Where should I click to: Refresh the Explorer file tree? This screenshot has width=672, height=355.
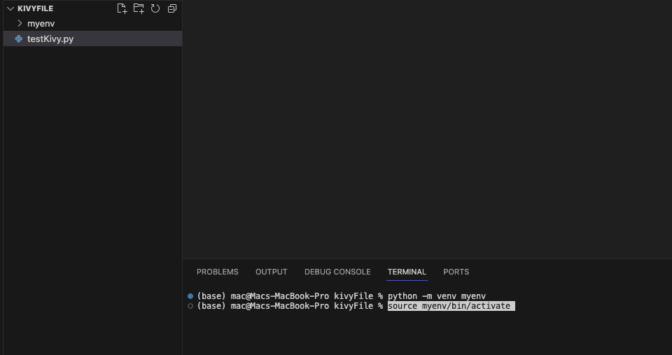point(155,8)
